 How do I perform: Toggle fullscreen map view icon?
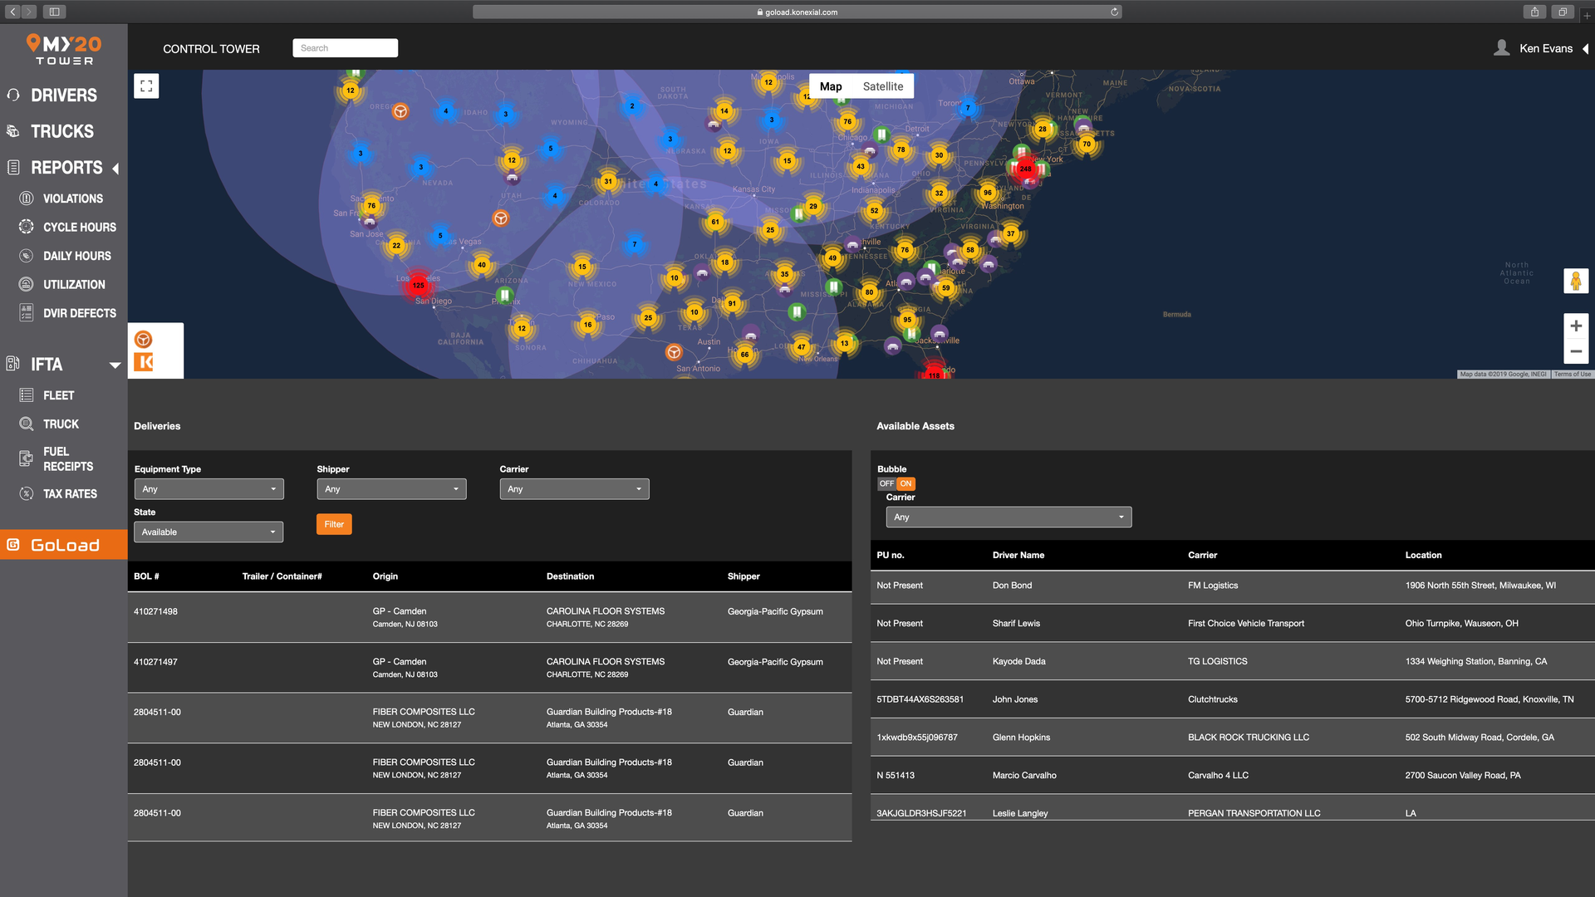click(x=146, y=86)
